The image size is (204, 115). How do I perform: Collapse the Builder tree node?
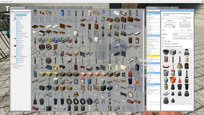[13, 20]
